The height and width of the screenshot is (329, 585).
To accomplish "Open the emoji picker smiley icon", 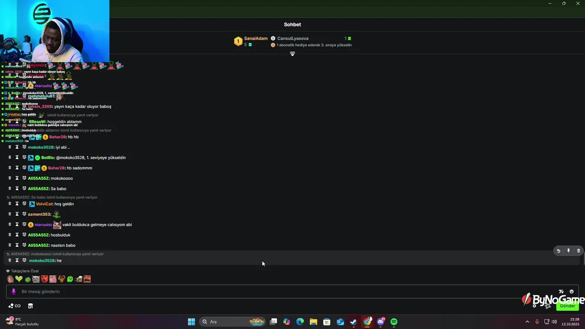I will pos(571,292).
